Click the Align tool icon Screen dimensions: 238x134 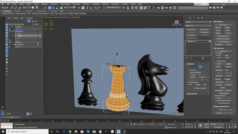[128, 7]
